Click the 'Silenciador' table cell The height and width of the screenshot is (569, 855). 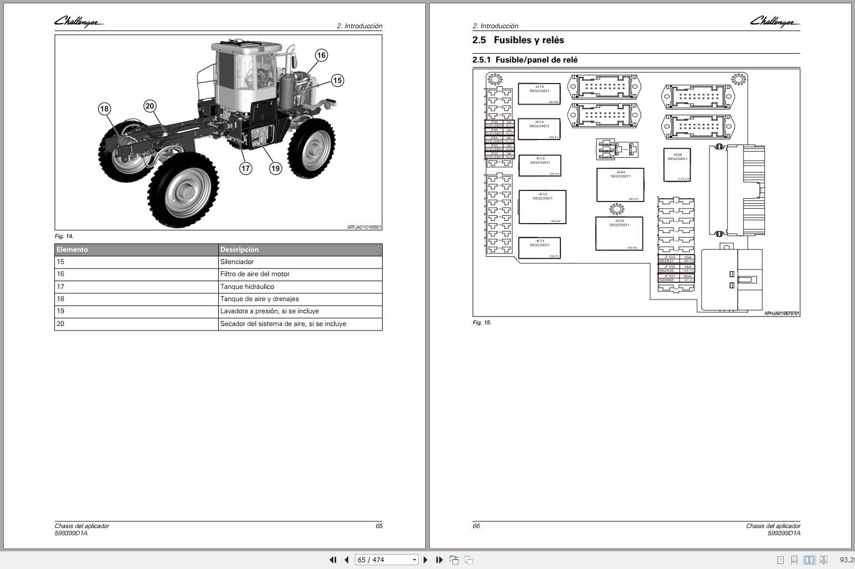pos(300,262)
